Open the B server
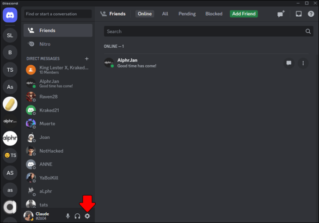Image resolution: width=319 pixels, height=223 pixels. coord(10,53)
